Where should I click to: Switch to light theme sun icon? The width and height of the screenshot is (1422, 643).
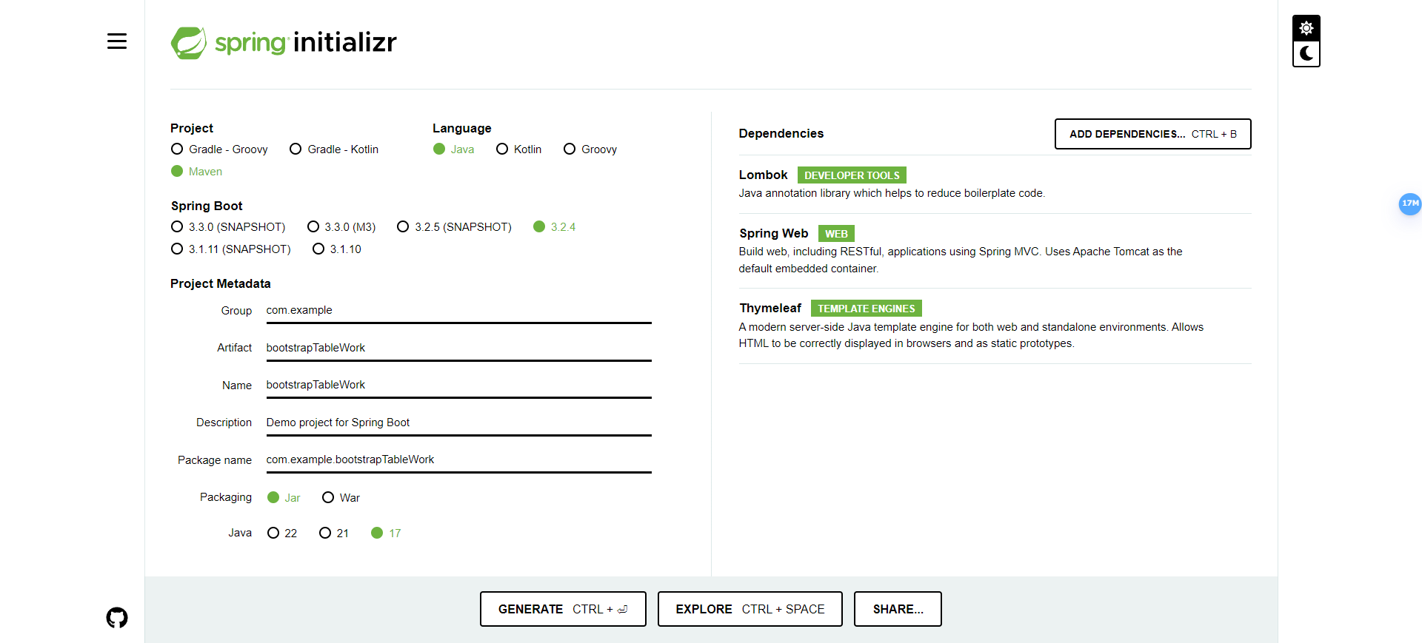(1306, 28)
